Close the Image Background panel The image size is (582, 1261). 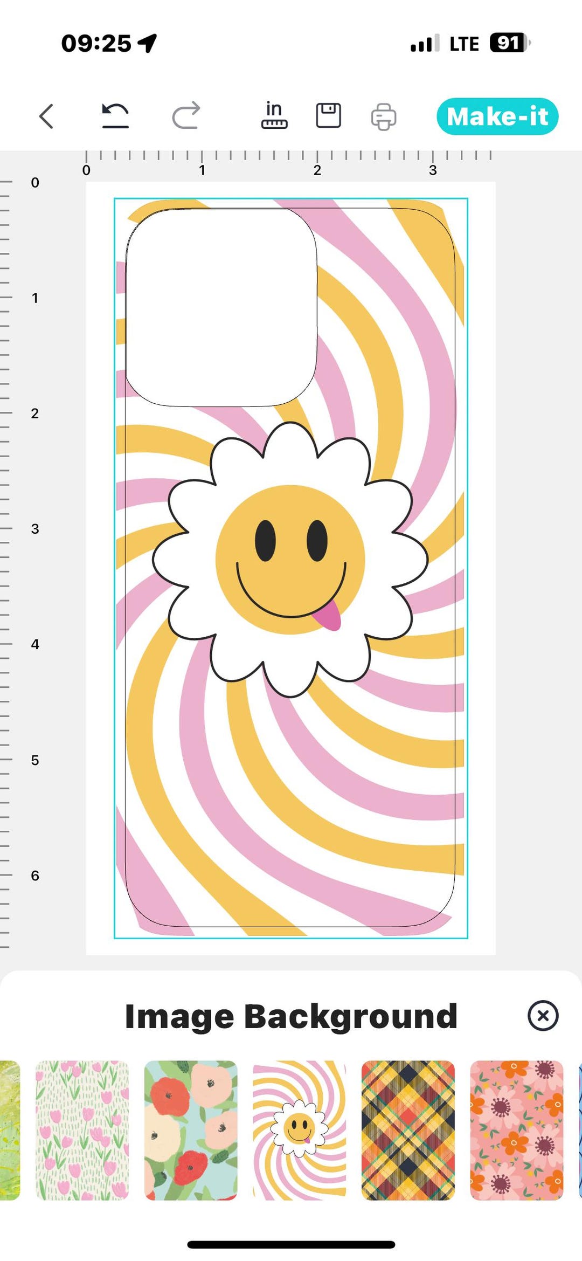pyautogui.click(x=543, y=1016)
